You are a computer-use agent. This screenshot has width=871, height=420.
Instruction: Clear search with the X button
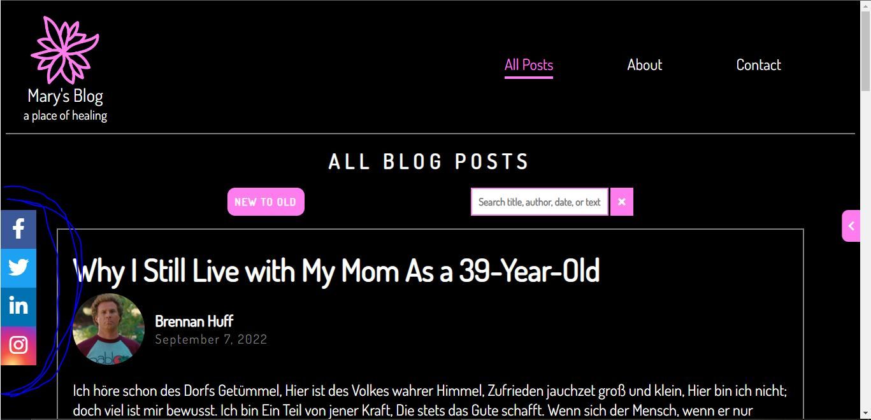point(622,202)
